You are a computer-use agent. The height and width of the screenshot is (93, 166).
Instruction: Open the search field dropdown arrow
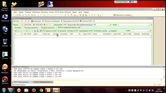pyautogui.click(x=63, y=15)
